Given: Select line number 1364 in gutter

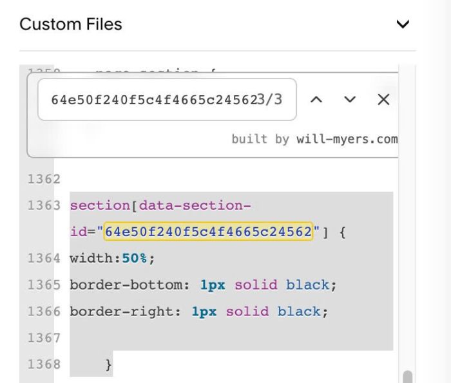Looking at the screenshot, I should pyautogui.click(x=44, y=259).
